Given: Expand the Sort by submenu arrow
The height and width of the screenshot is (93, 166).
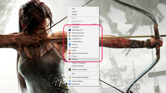Looking at the screenshot, I should coord(97,12).
